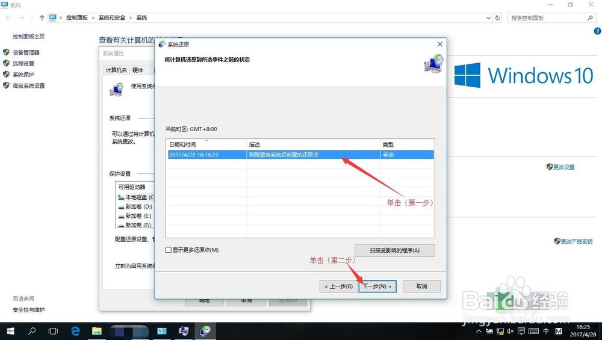
Task: Open recent locations dropdown arrow
Action: (32, 17)
